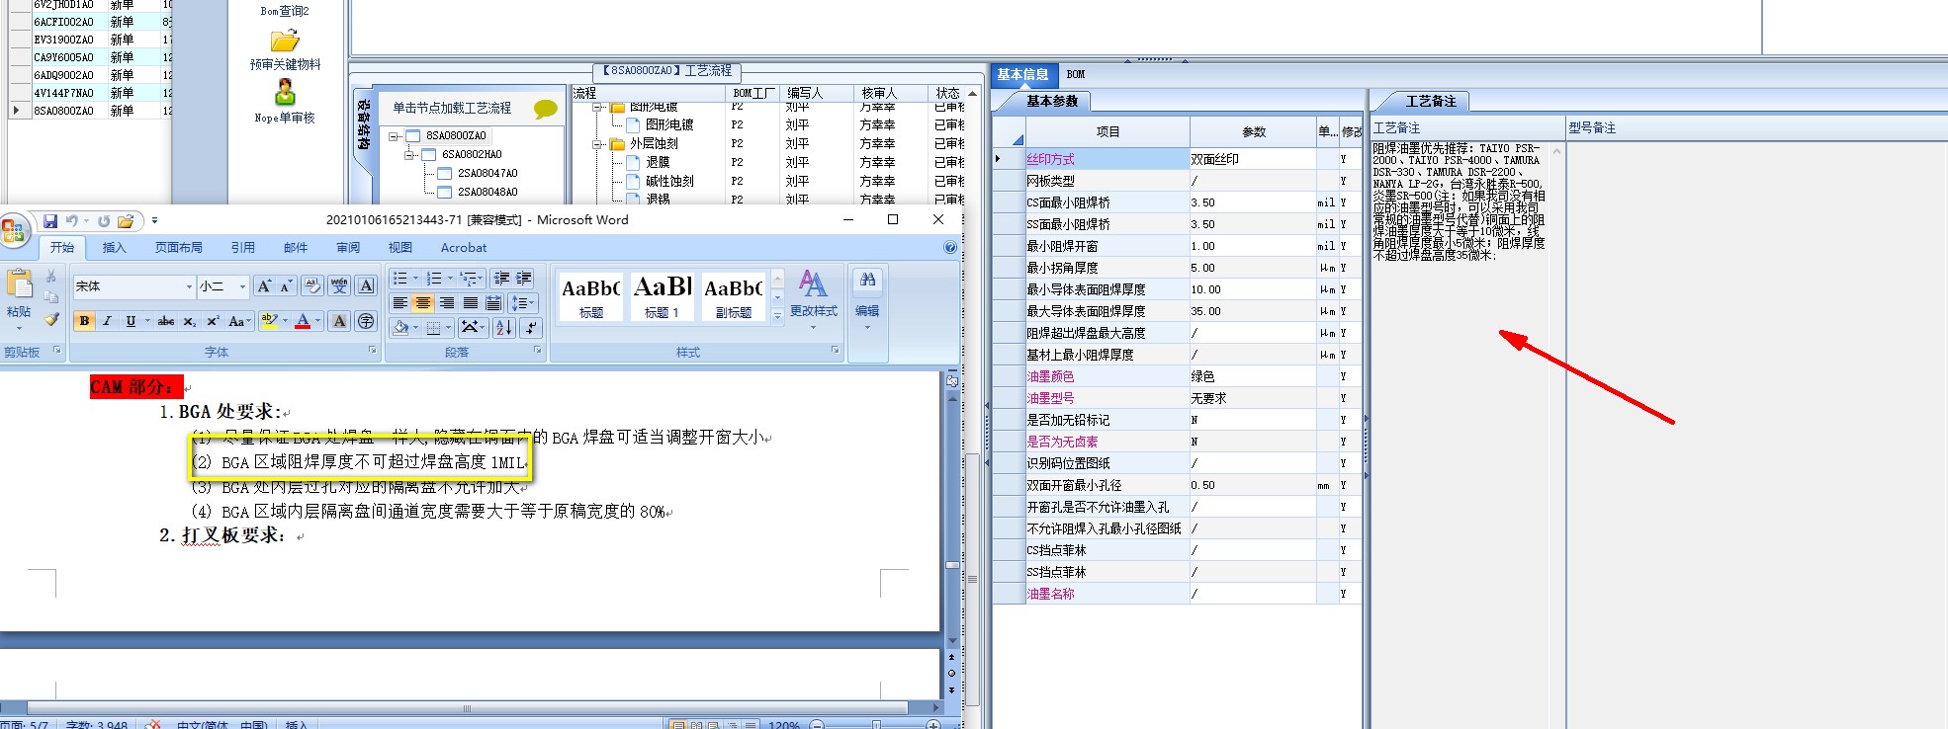Sort text with A-Z icon

503,327
